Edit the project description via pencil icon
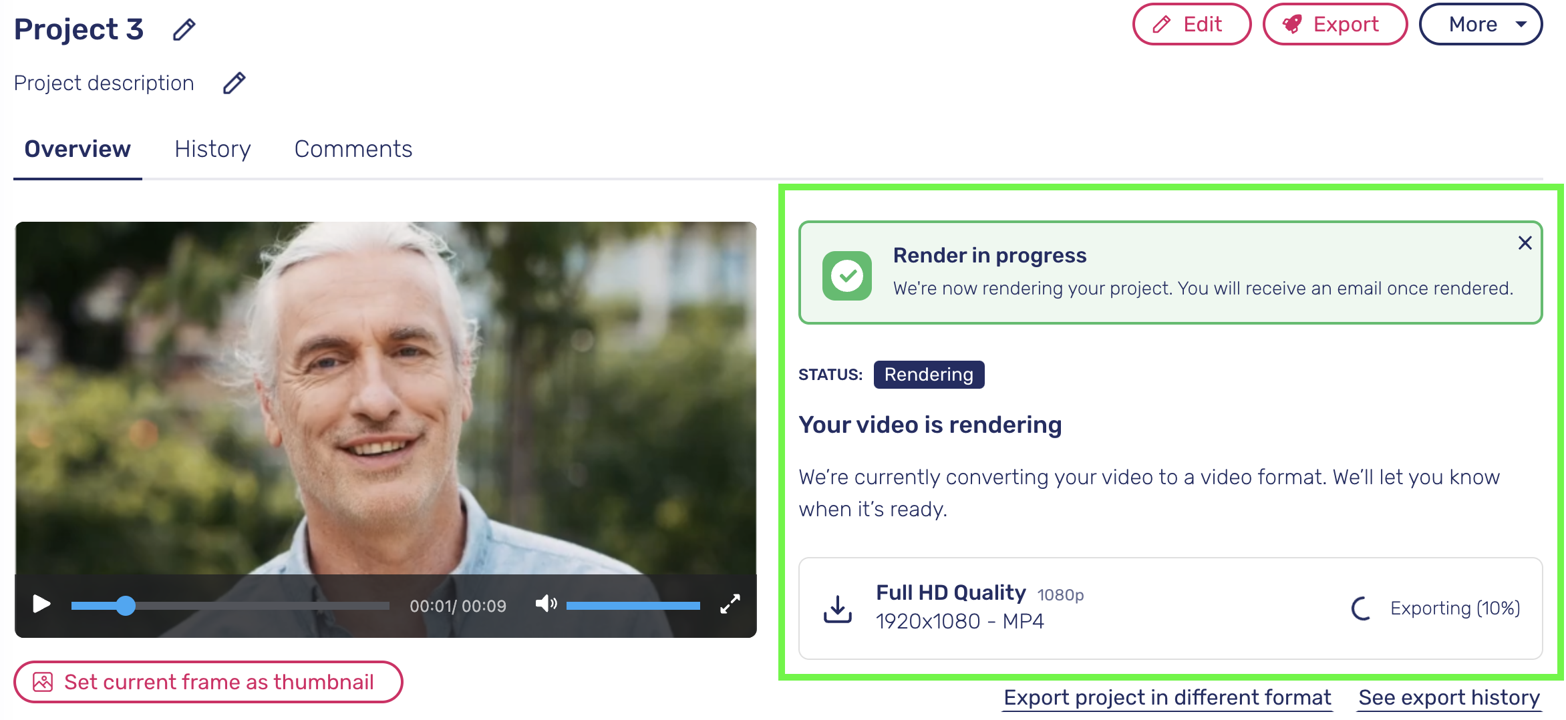The height and width of the screenshot is (720, 1566). (x=234, y=83)
